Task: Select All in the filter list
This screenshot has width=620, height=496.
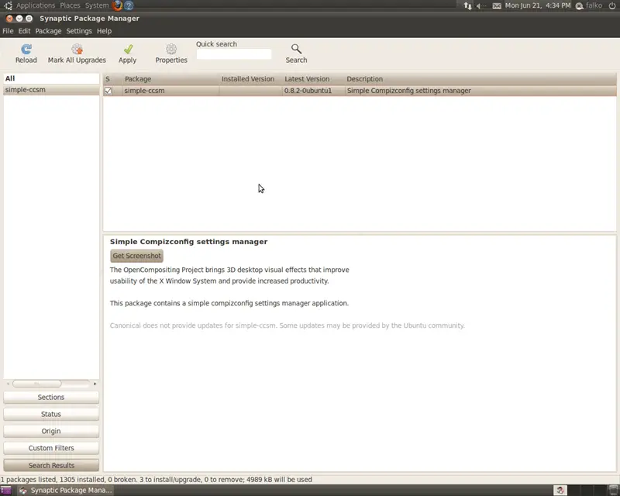Action: (51, 78)
